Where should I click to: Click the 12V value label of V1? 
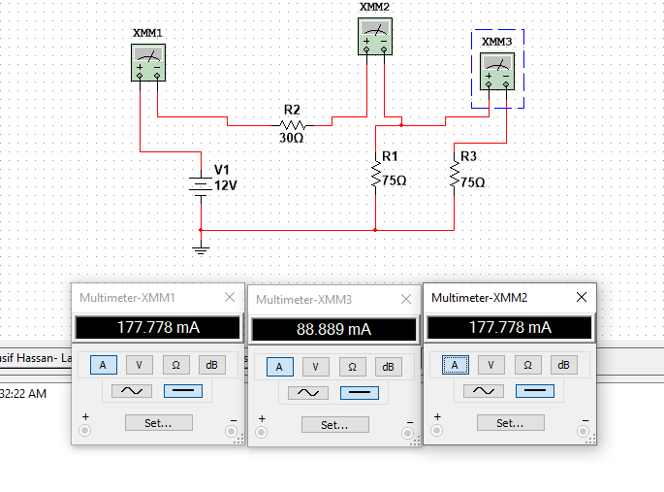226,185
